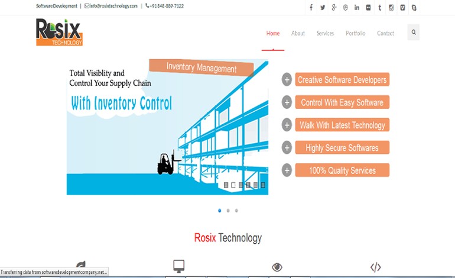
Task: Click the Inventory Management slide banner
Action: 201,67
